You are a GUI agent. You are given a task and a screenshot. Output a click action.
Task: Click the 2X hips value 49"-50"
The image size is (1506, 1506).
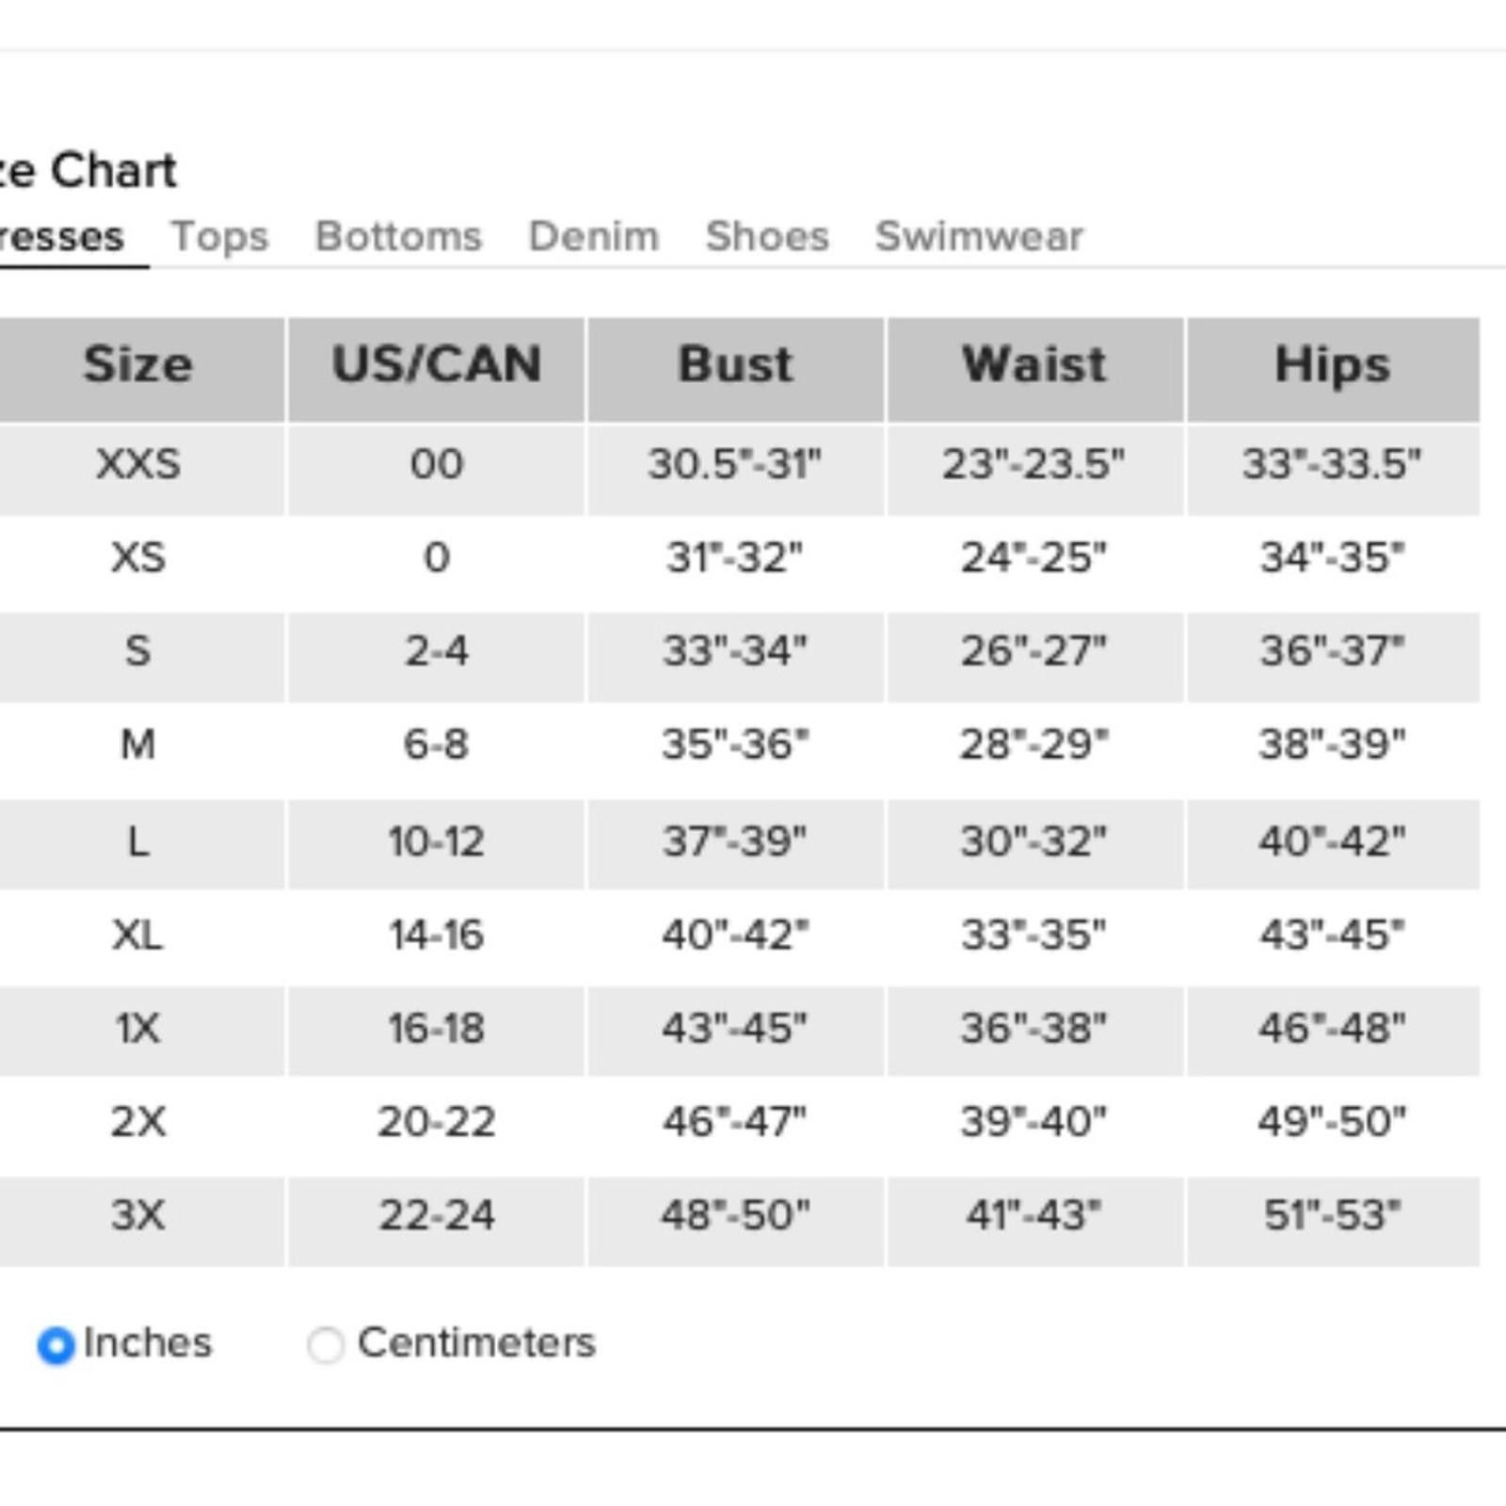tap(1332, 1122)
